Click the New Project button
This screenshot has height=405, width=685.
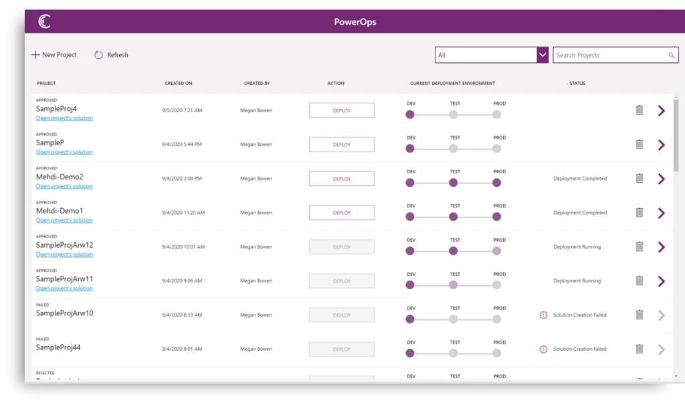point(54,54)
